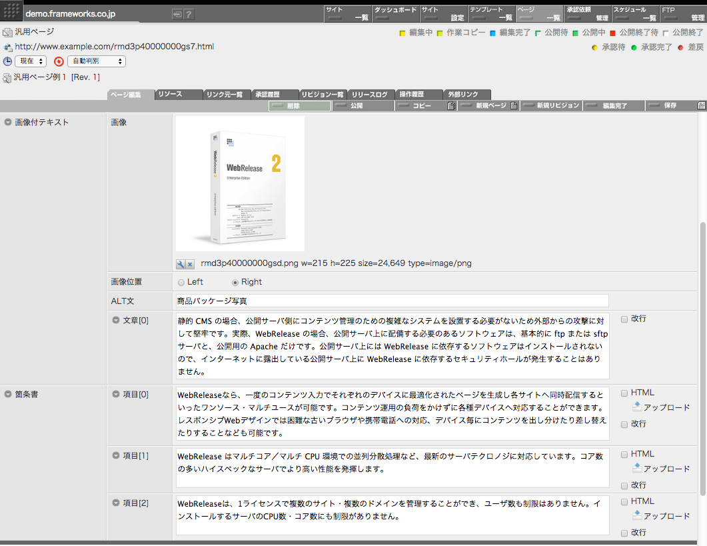Open the テンプレート一覧 menu
Viewport: 707px width, 546px height.
[x=492, y=13]
